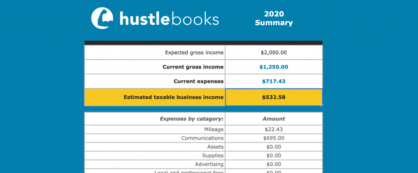Click the $717.43 current expenses value

click(274, 81)
